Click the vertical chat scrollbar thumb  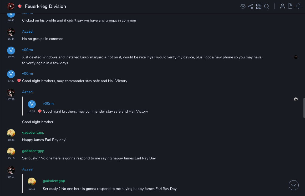[304, 108]
